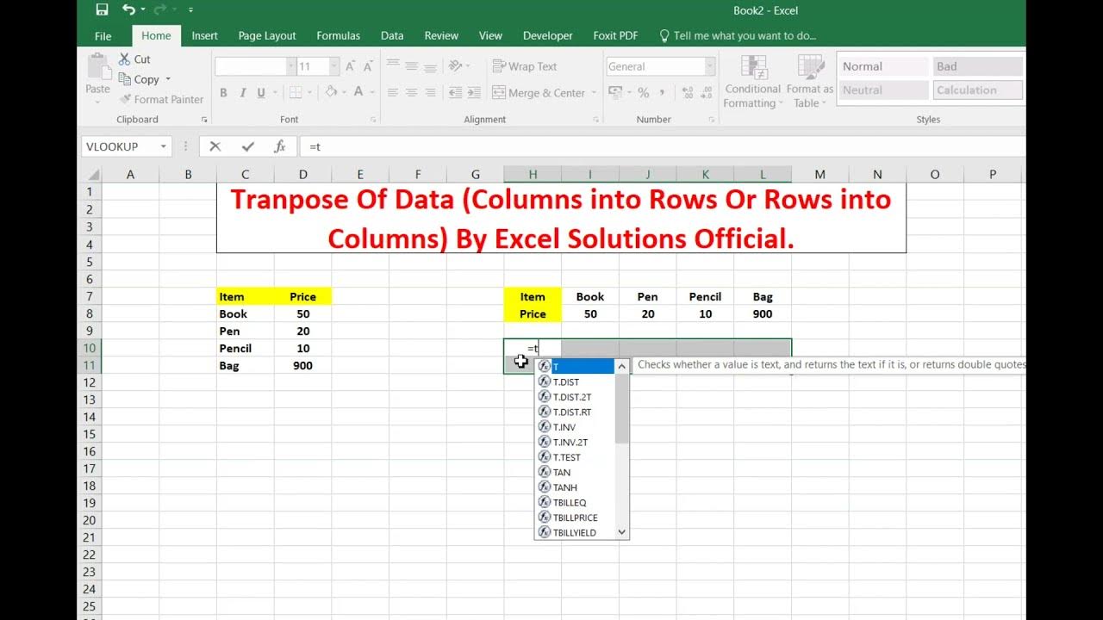Switch to the Data tab

(392, 35)
